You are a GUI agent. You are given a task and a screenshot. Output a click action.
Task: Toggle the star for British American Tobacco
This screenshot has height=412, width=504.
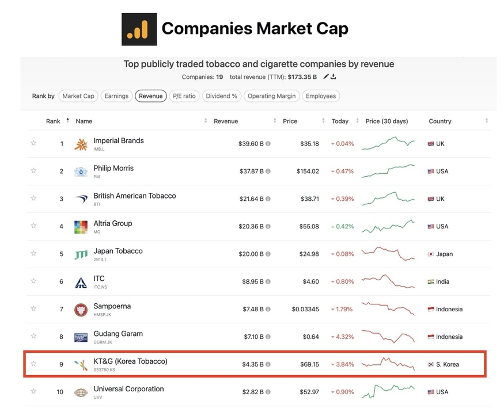pyautogui.click(x=33, y=198)
